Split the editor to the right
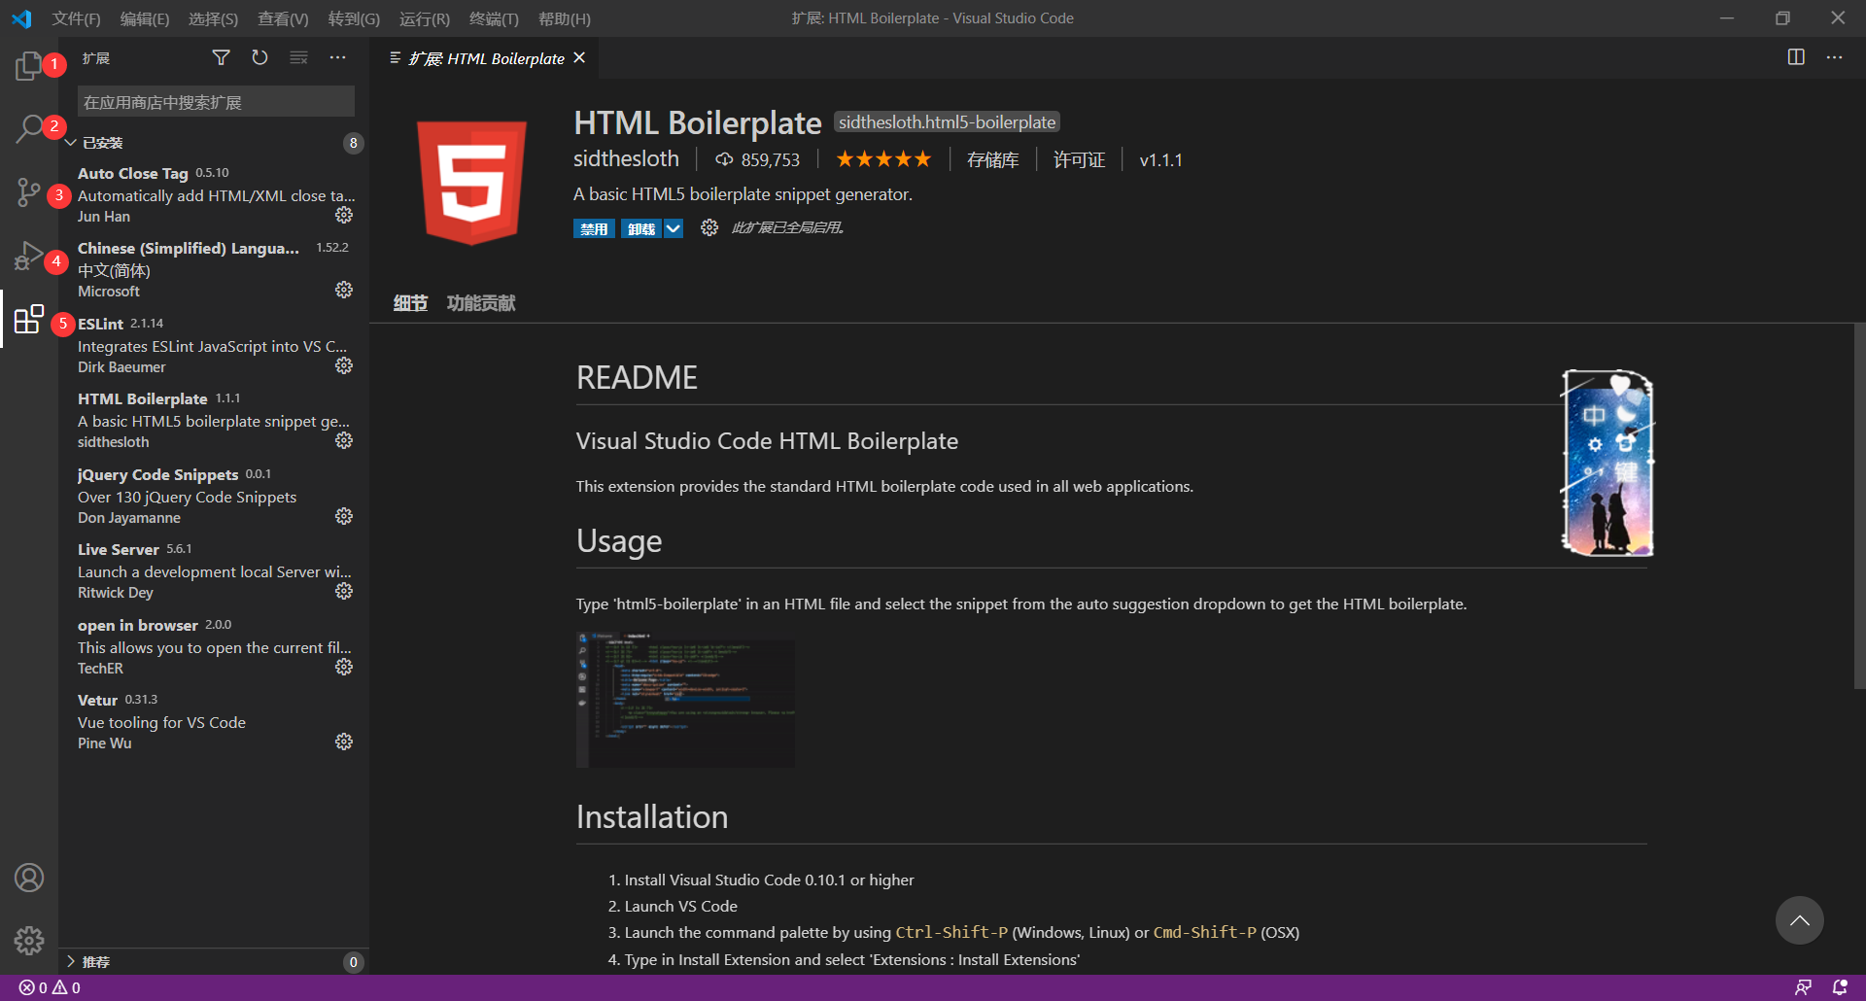1866x1001 pixels. 1796,57
